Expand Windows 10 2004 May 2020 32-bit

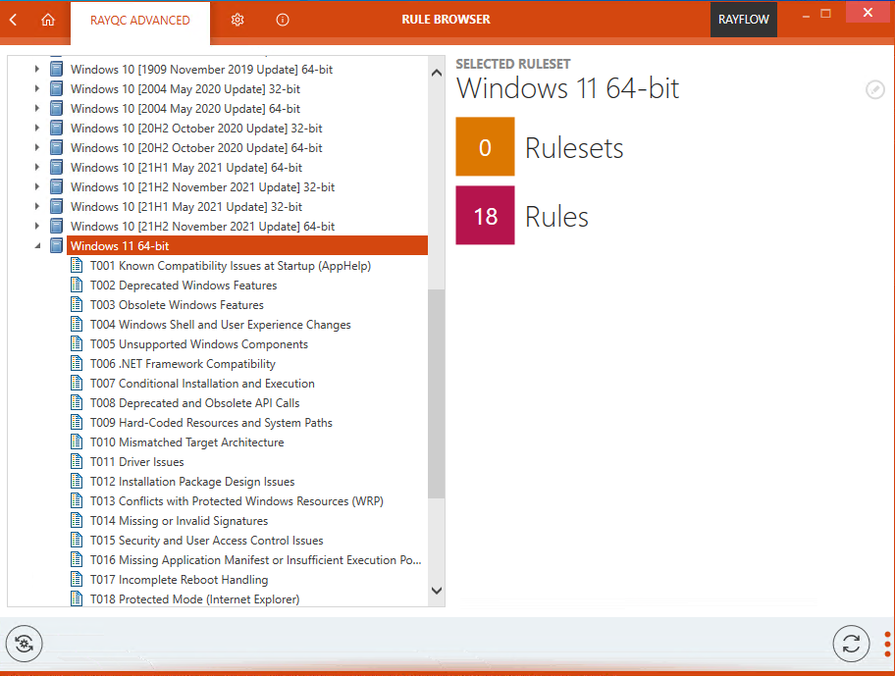point(37,88)
